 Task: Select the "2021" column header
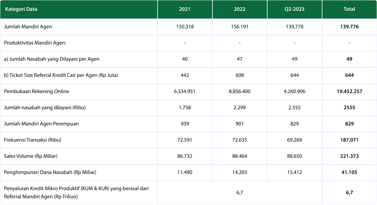tap(185, 9)
